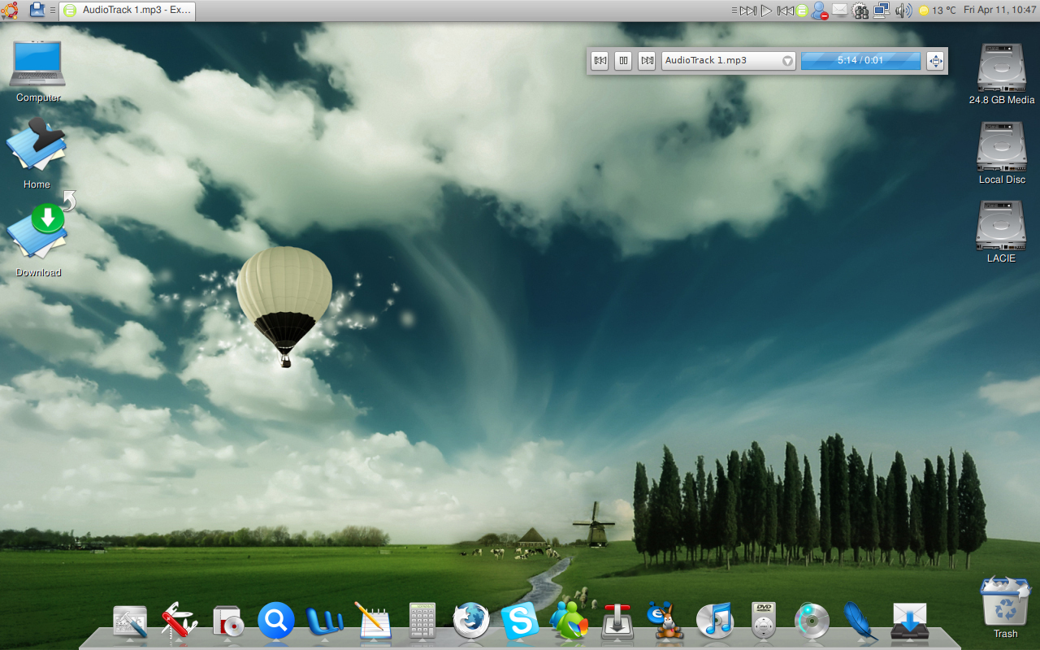
Task: Launch the aMule donkey dock icon
Action: coord(666,622)
